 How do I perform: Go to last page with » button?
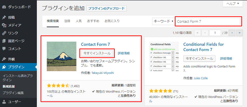240,33
